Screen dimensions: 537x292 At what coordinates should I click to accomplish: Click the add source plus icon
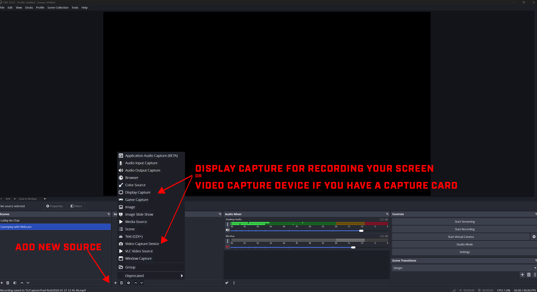(x=115, y=283)
